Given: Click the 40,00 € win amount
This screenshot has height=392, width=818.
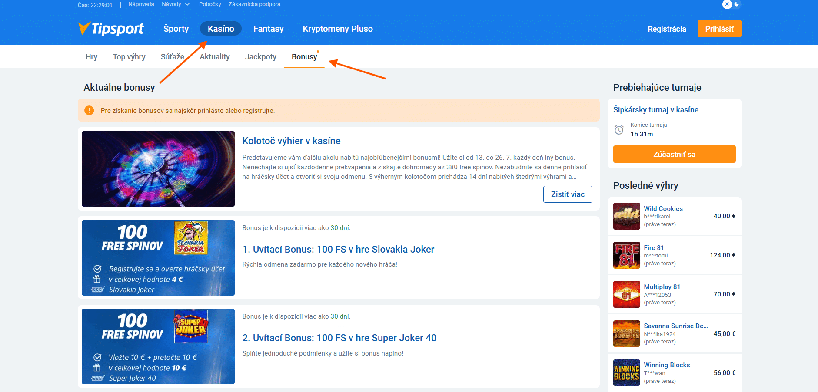Looking at the screenshot, I should pyautogui.click(x=725, y=216).
